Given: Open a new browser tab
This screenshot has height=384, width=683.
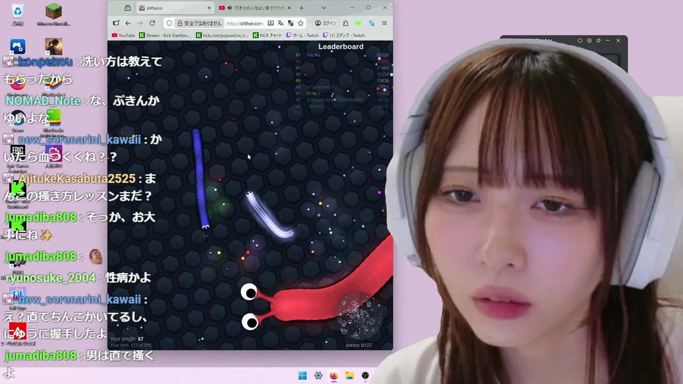Looking at the screenshot, I should click(301, 8).
